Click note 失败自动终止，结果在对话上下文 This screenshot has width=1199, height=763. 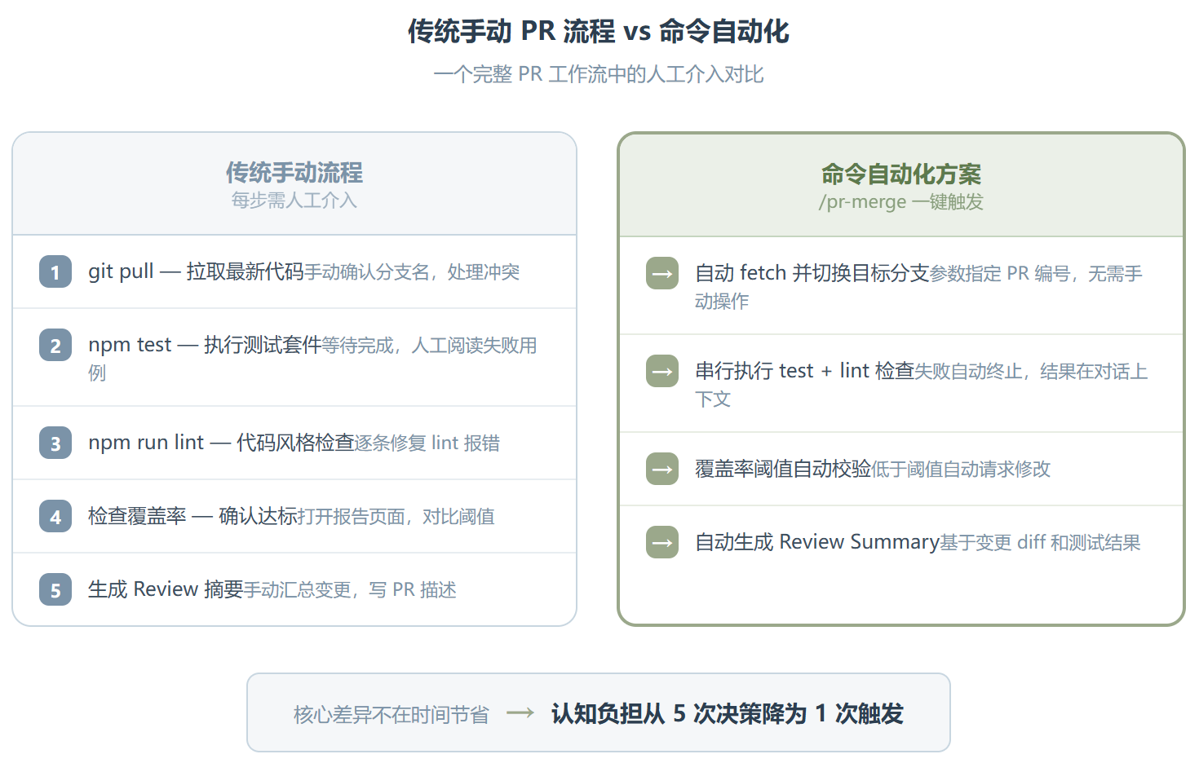pos(922,385)
